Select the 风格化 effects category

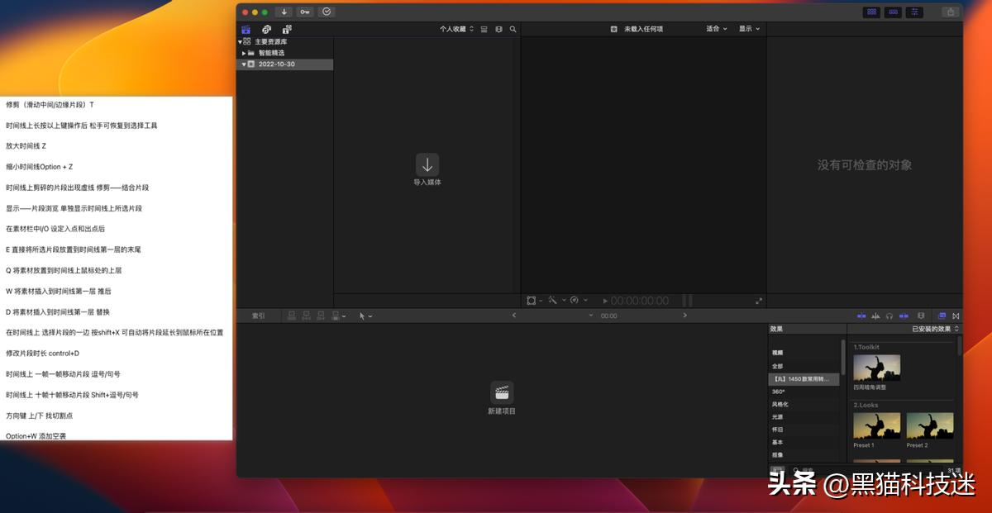click(780, 405)
